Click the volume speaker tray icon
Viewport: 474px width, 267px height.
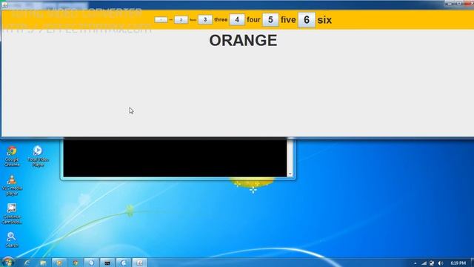click(441, 263)
